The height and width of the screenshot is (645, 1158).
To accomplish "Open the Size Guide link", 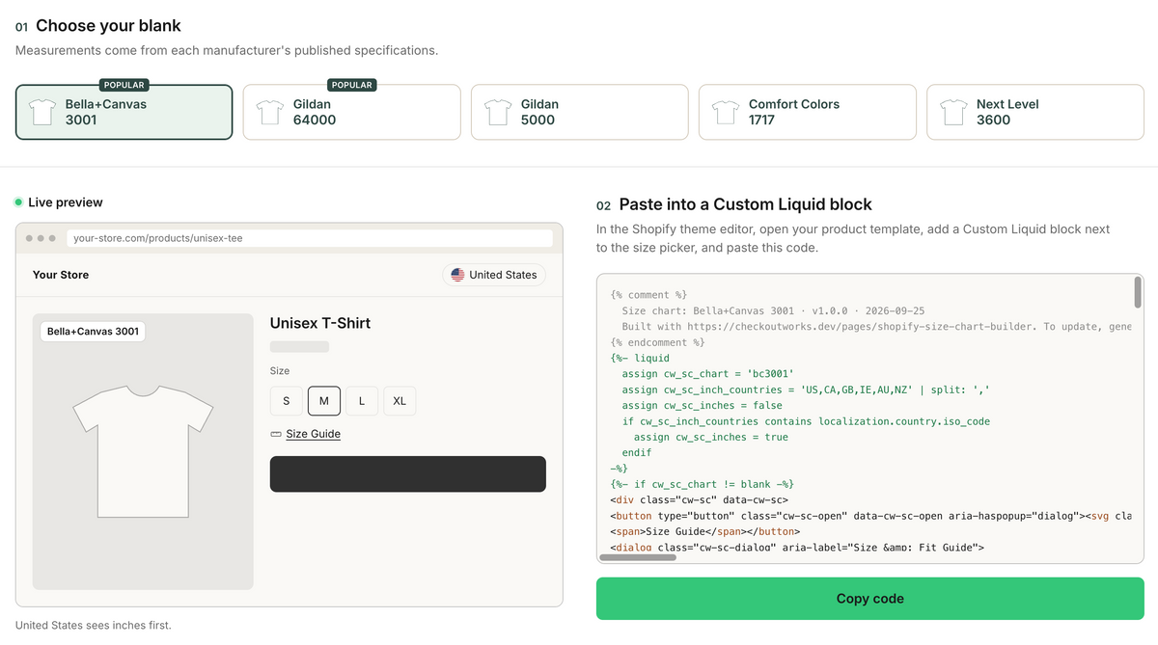I will (x=313, y=434).
